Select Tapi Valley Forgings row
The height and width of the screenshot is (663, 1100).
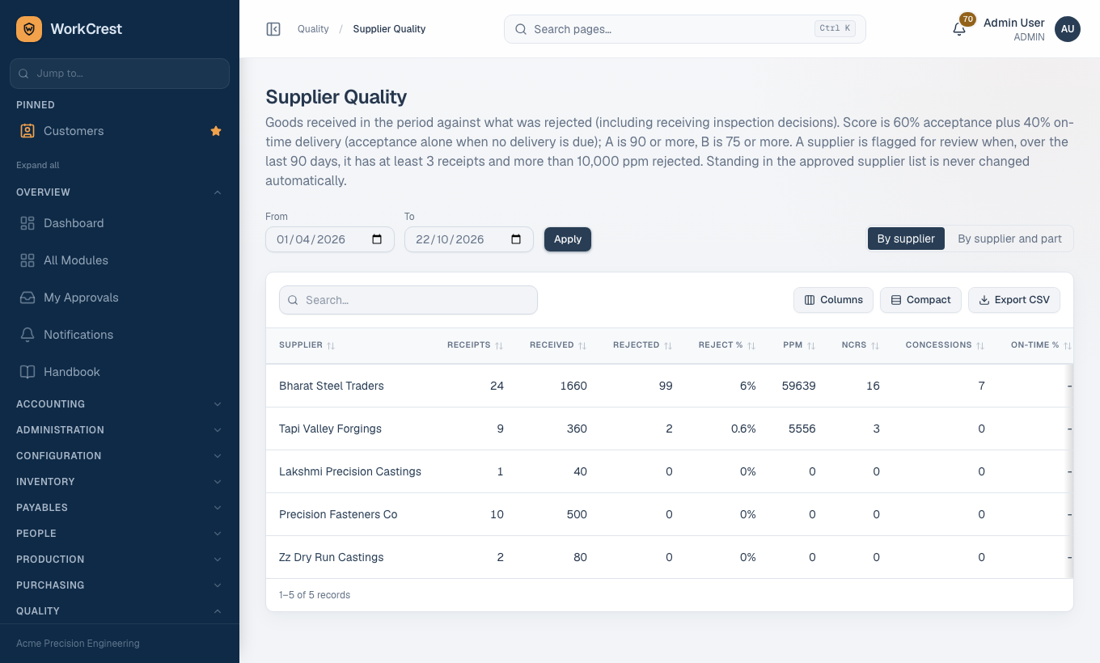[x=670, y=429]
